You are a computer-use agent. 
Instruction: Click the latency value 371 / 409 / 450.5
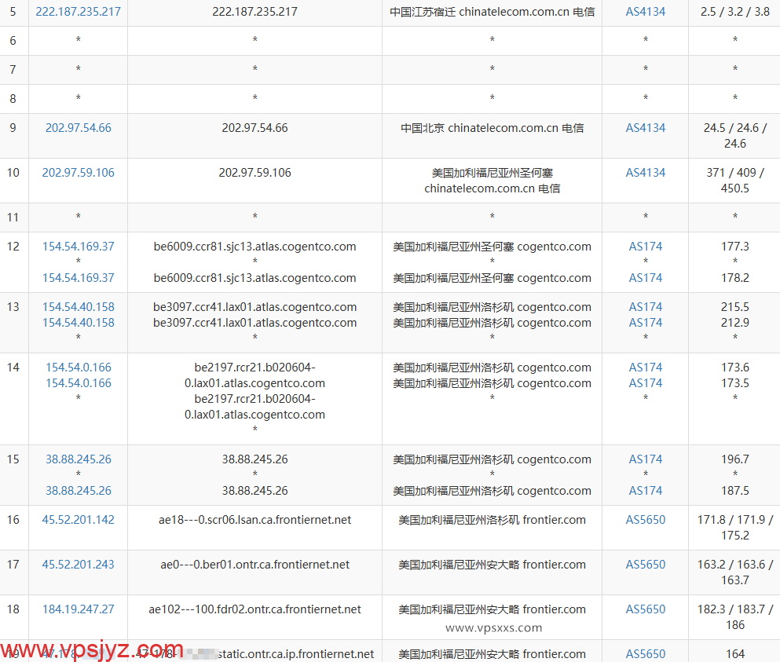tap(734, 180)
